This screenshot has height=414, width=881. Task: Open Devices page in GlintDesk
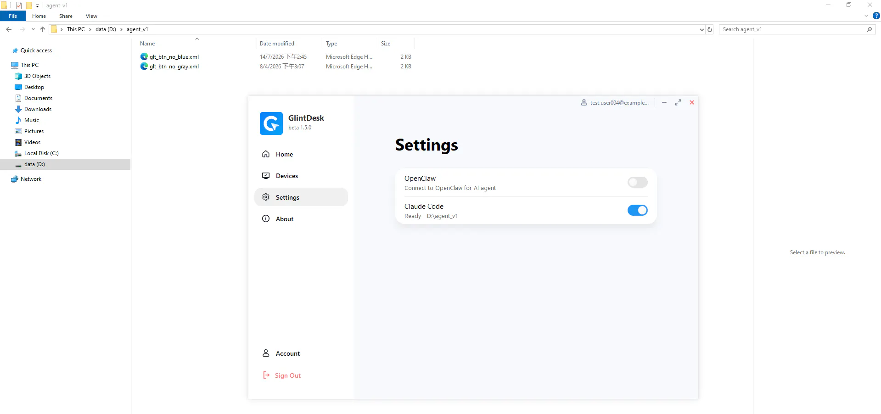click(301, 176)
